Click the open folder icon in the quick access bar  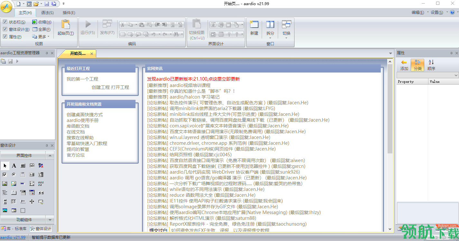[36, 4]
